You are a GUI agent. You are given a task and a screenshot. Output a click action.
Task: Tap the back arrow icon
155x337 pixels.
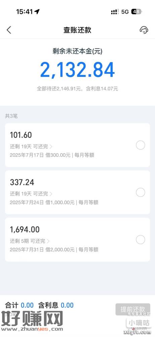pos(9,30)
